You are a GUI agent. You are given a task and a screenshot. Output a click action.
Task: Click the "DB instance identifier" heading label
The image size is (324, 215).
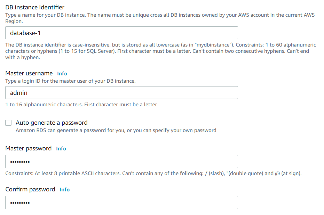pyautogui.click(x=35, y=7)
